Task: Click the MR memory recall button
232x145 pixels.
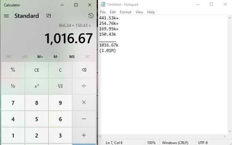Action: coord(25,57)
